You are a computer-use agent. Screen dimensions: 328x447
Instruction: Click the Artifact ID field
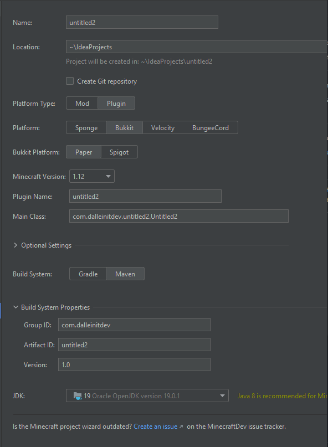(x=134, y=345)
